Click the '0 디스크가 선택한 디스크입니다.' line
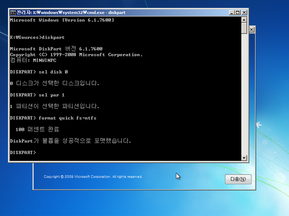This screenshot has height=216, width=289. click(x=55, y=83)
